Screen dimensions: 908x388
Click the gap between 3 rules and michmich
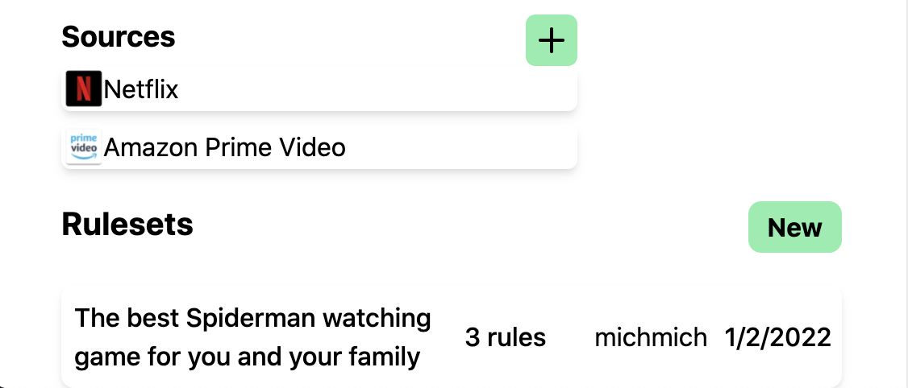click(x=570, y=337)
